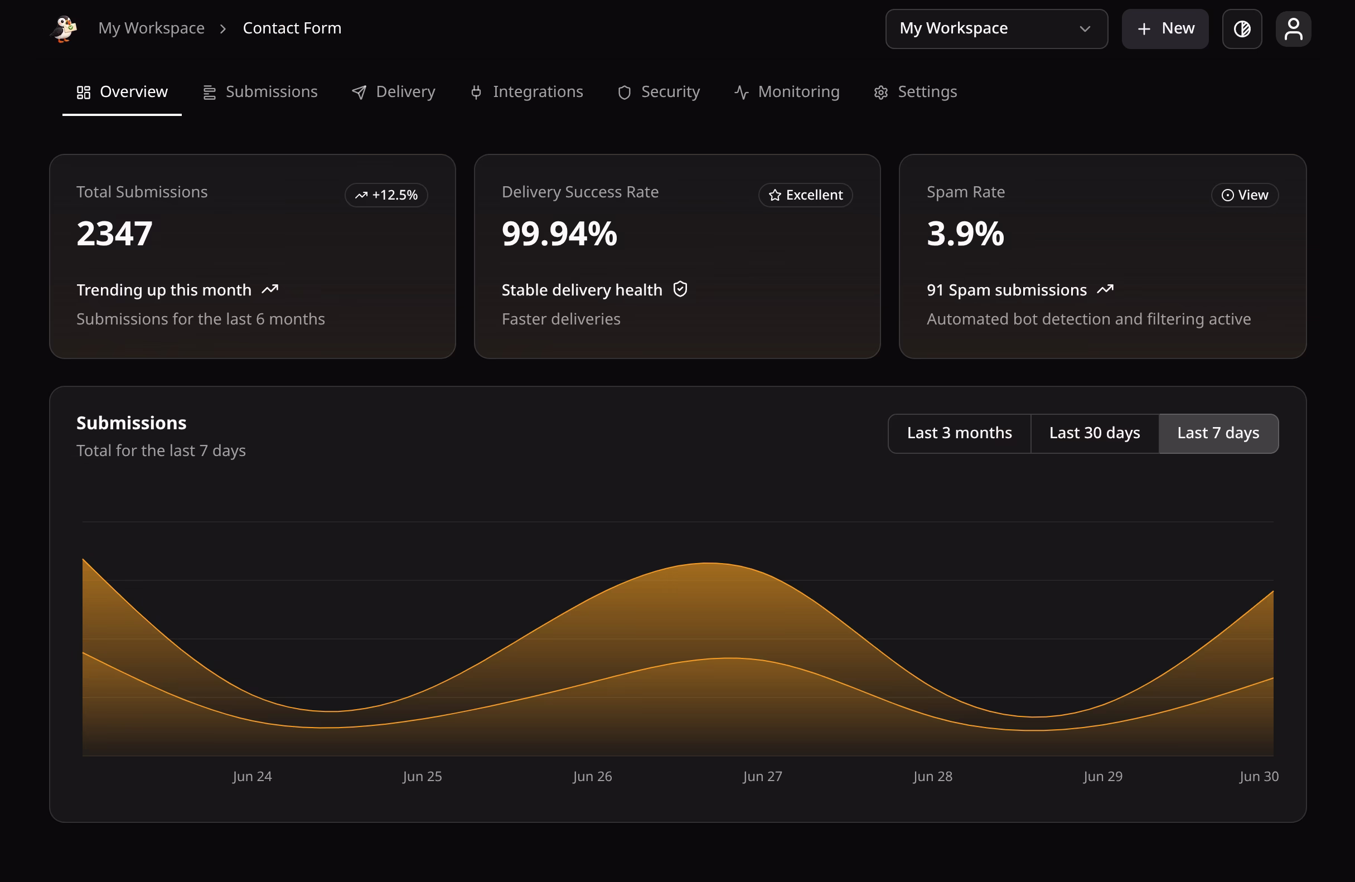Open the user profile icon
Screen dimensions: 1355x882
tap(1293, 29)
